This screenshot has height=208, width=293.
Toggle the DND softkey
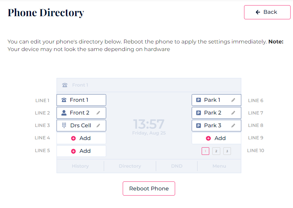(176, 166)
